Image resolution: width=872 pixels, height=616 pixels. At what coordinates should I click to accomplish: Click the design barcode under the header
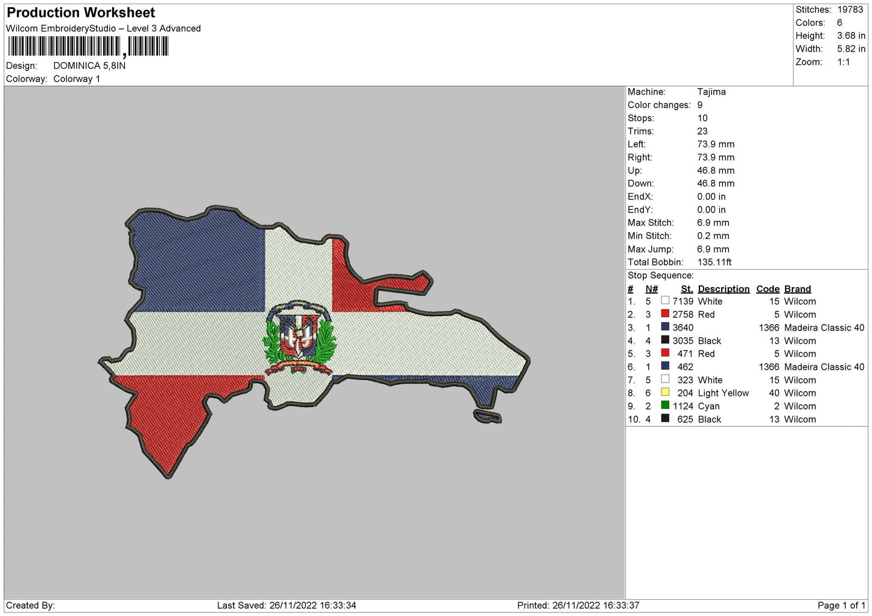88,46
